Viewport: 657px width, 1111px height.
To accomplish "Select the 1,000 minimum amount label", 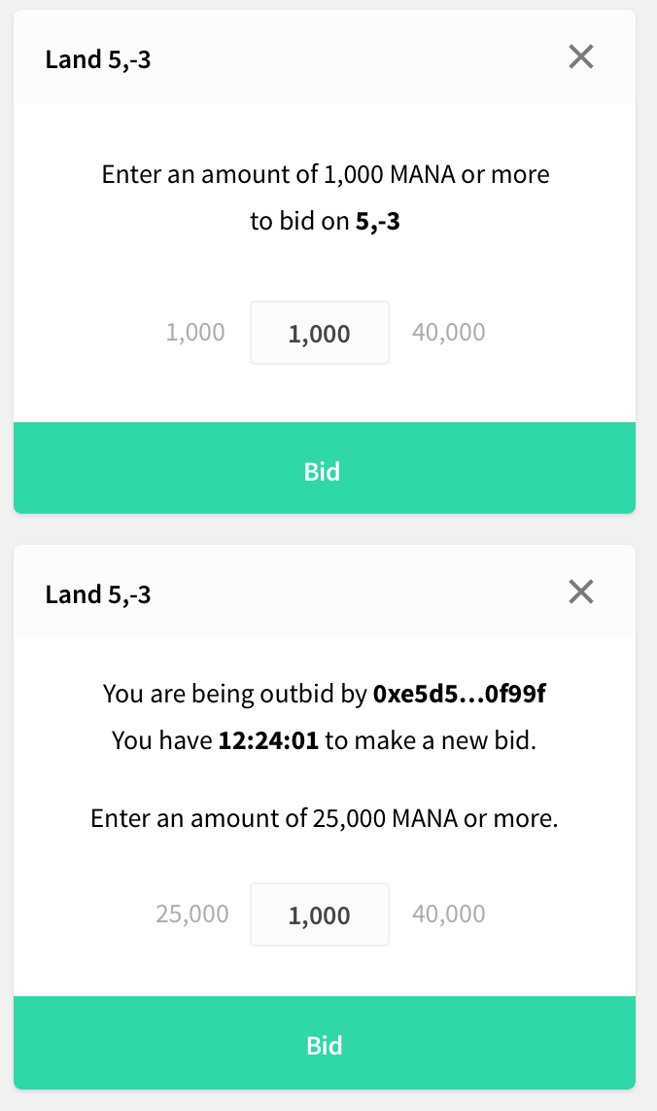I will pos(195,333).
